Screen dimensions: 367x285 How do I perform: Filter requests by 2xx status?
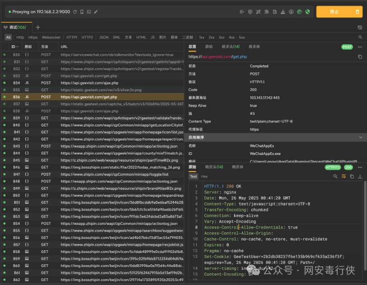click(x=212, y=37)
